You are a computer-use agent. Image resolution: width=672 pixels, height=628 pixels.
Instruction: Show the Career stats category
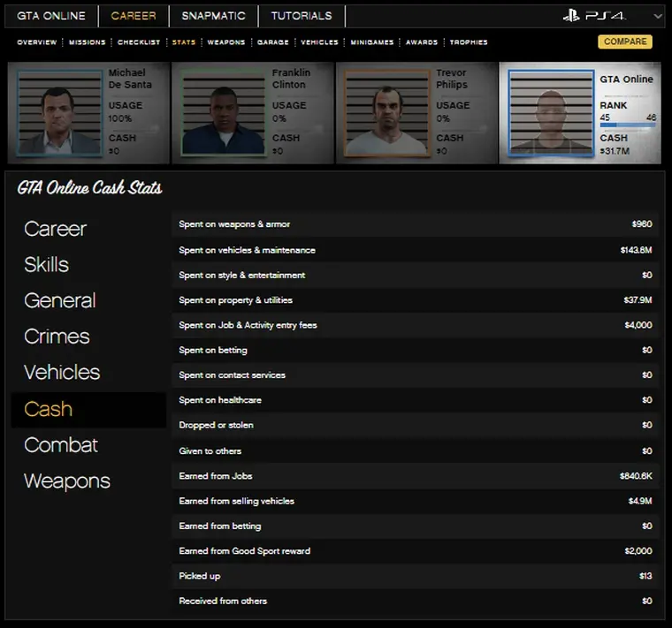pyautogui.click(x=55, y=229)
